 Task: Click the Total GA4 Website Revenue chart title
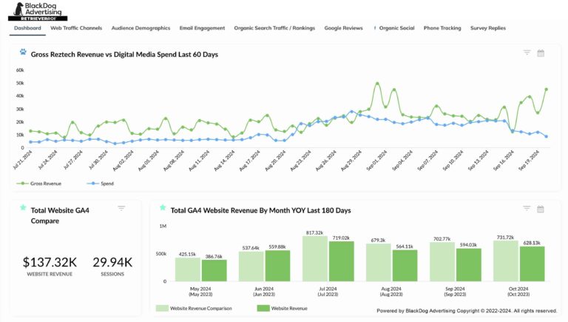coord(260,210)
